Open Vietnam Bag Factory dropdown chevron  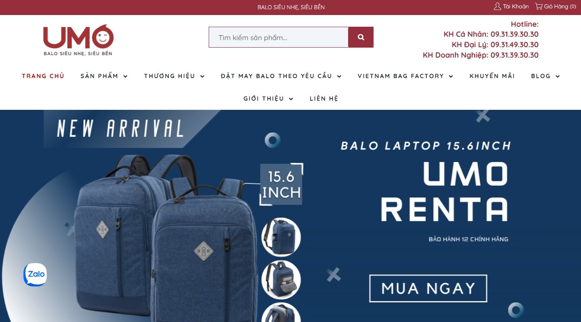pos(451,76)
